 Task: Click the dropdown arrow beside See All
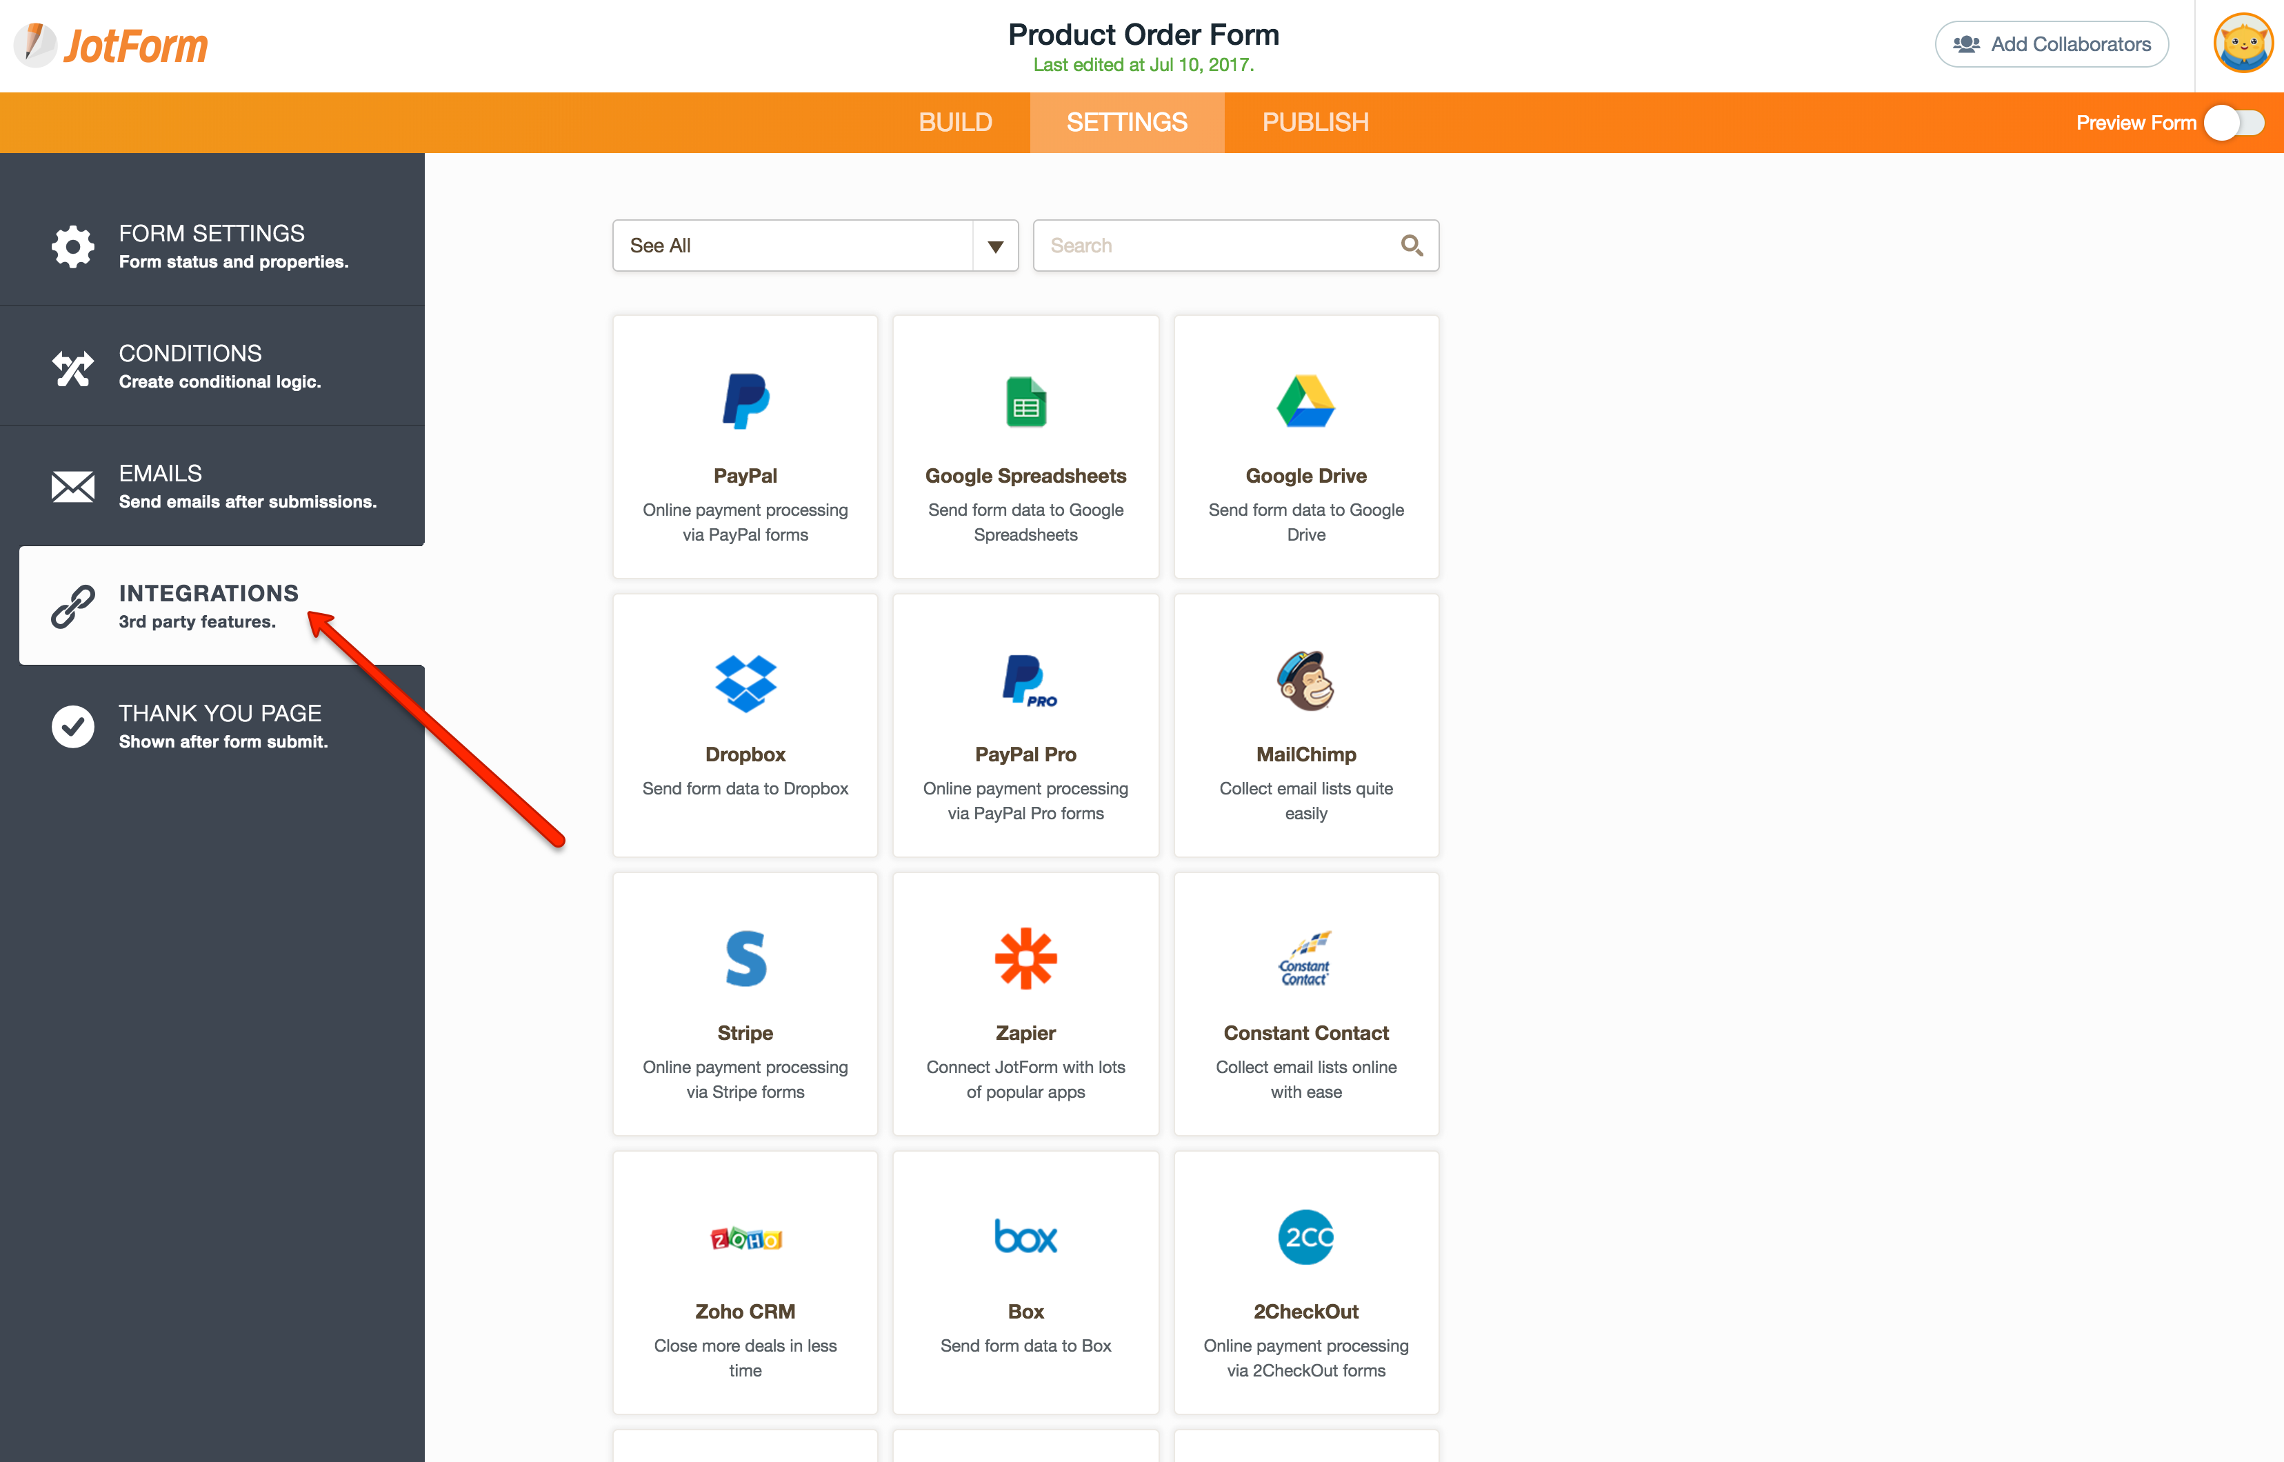click(x=995, y=247)
